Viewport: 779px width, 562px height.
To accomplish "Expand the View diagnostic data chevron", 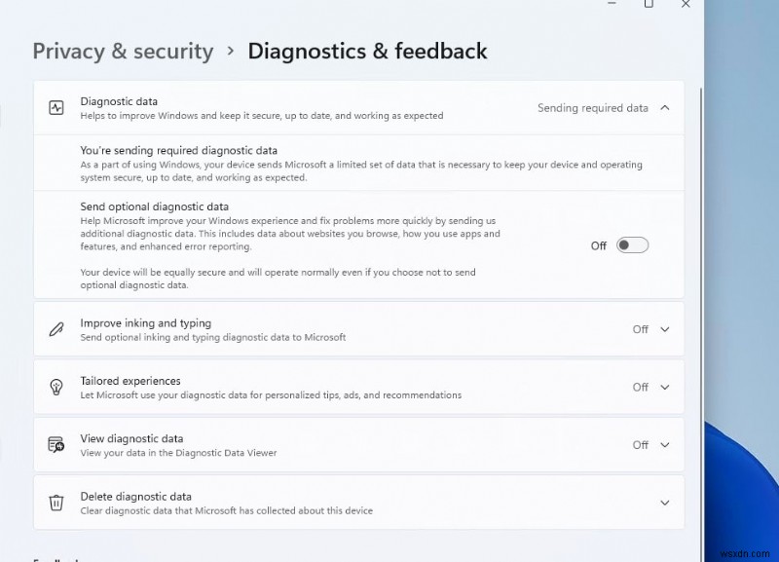I will tap(665, 445).
